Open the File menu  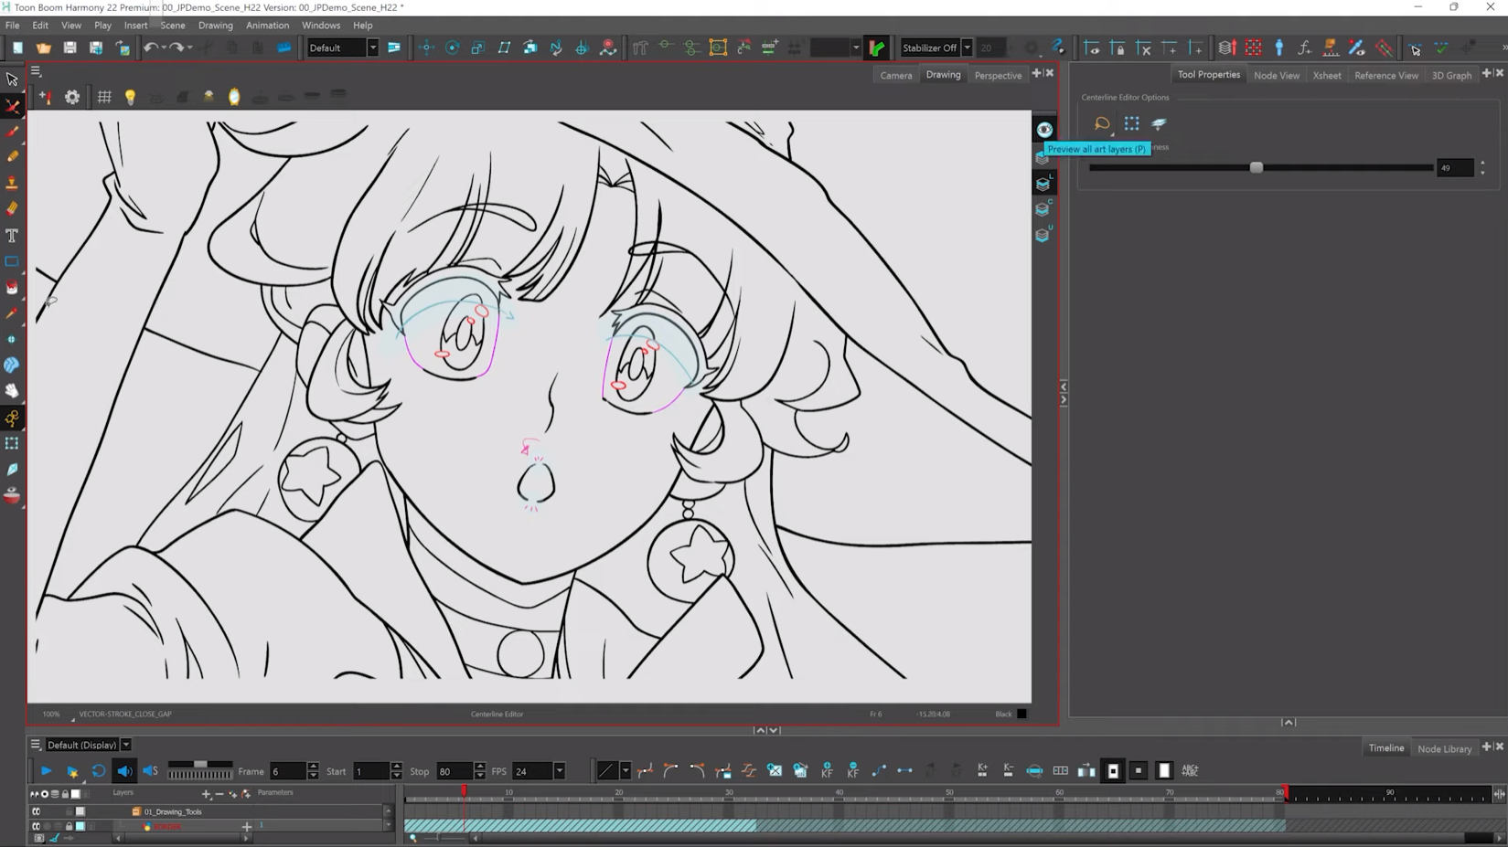coord(13,26)
